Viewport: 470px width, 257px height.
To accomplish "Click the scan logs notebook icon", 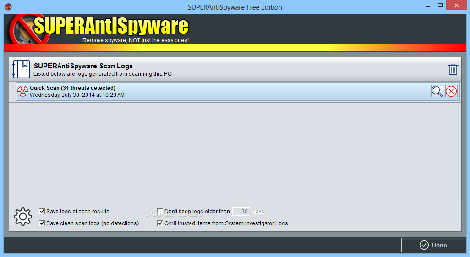I will 21,69.
